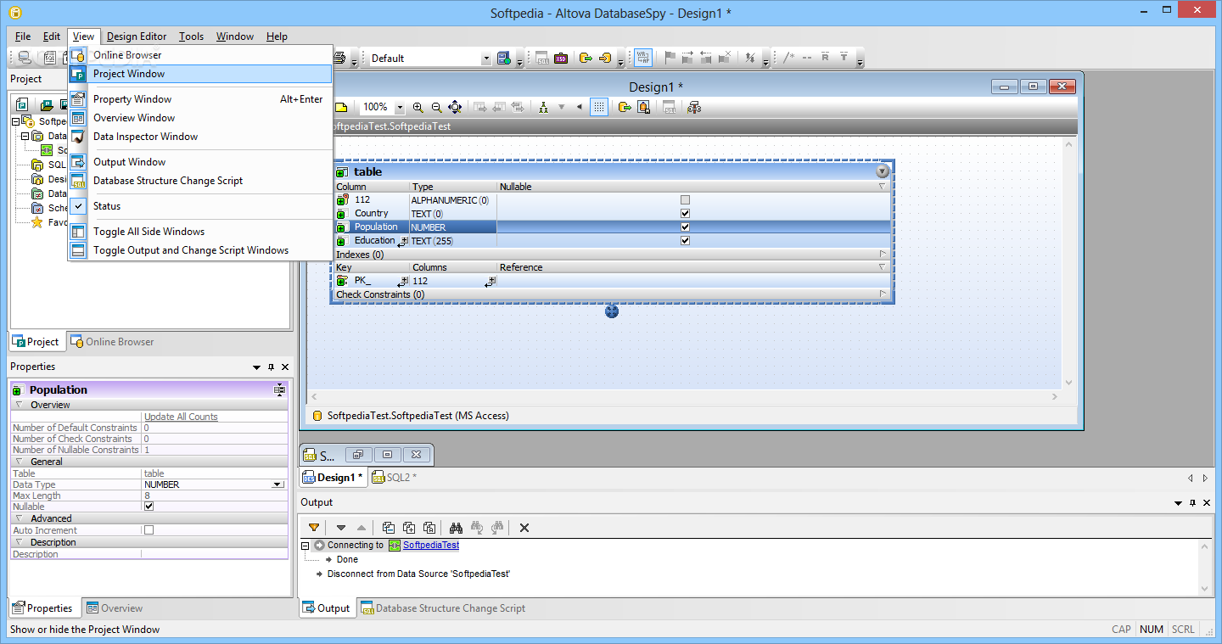Click the data source server icon beside Default

[503, 58]
